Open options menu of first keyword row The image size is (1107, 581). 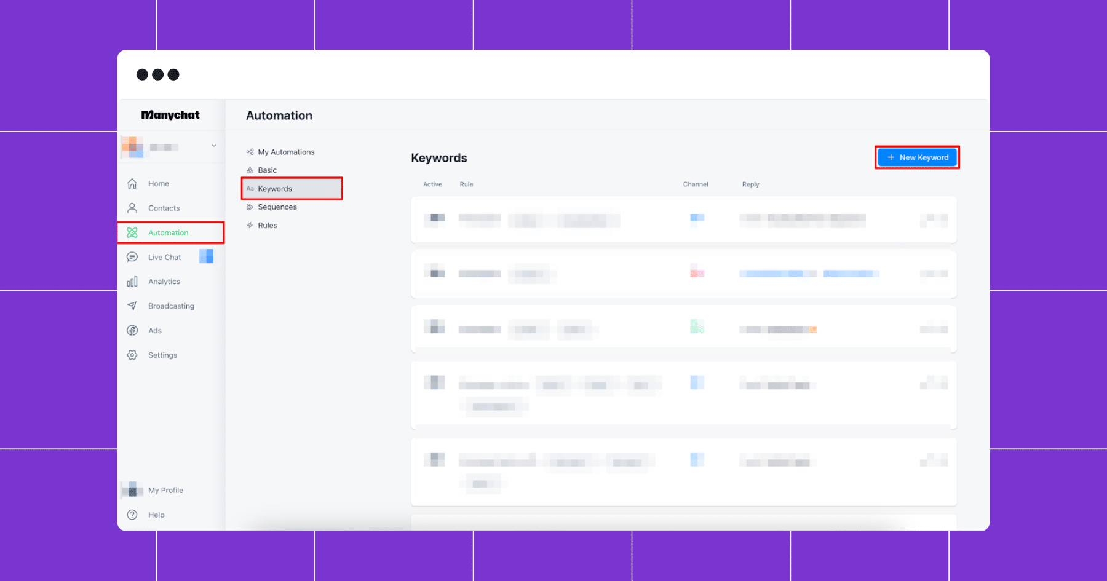[934, 220]
